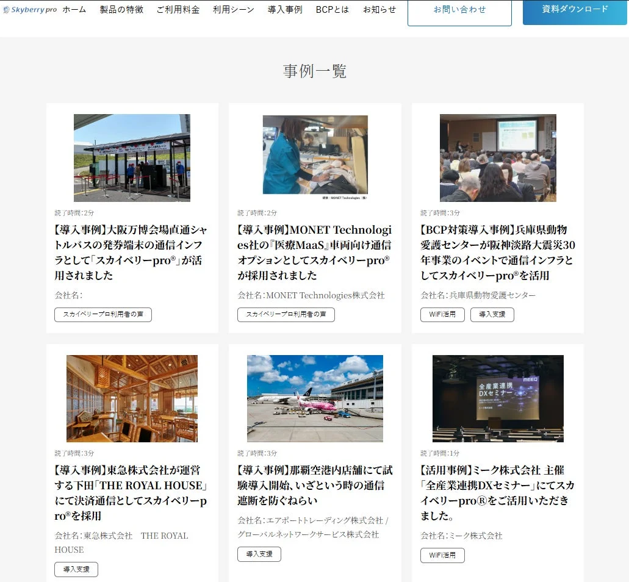Click the WiFi活用 tag on the 兵庫県動物愛護センター case

(x=442, y=315)
